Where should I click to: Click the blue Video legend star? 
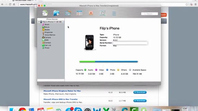(x=107, y=70)
